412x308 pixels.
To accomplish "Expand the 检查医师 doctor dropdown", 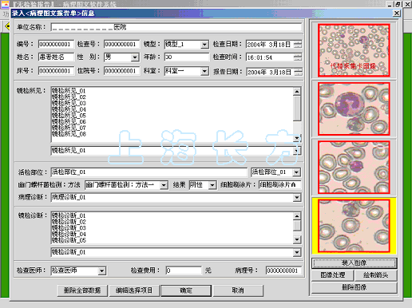I will [x=101, y=270].
